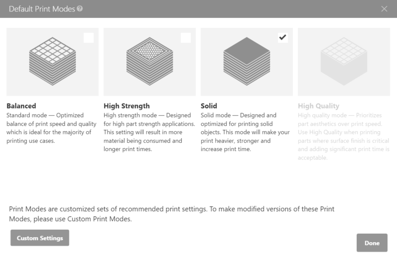Click the help question mark icon

coord(80,8)
